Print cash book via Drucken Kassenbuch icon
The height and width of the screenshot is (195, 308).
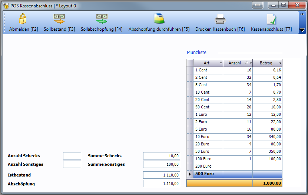pos(220,19)
